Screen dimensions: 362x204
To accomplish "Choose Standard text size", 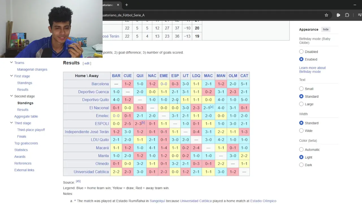I will pos(301,96).
